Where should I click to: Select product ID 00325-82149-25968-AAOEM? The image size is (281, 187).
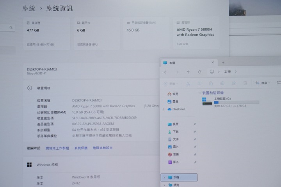(x=93, y=124)
